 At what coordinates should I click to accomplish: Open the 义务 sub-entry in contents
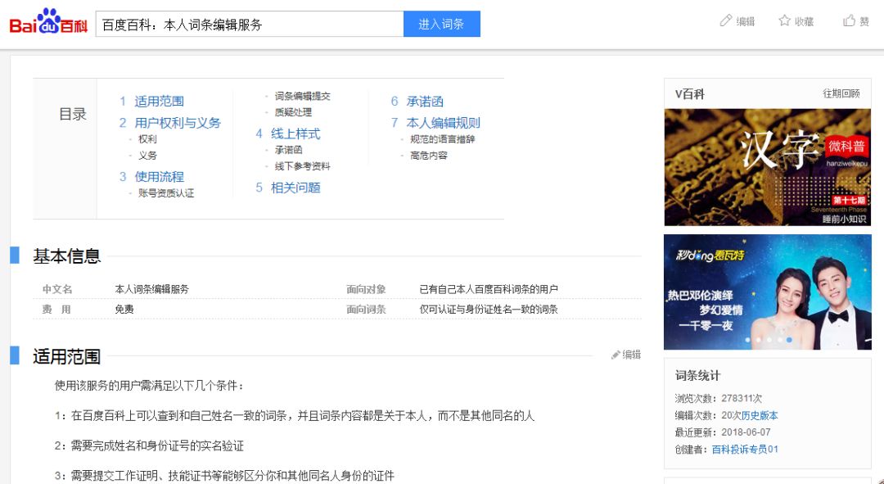(147, 156)
